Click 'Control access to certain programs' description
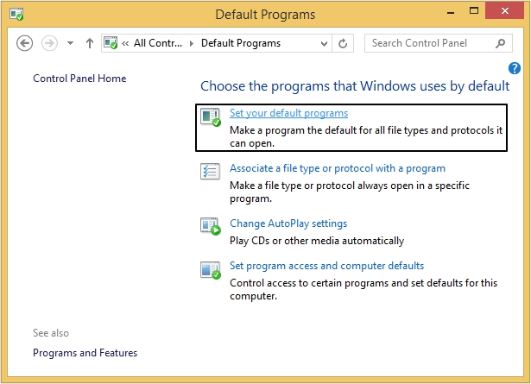 pos(363,289)
